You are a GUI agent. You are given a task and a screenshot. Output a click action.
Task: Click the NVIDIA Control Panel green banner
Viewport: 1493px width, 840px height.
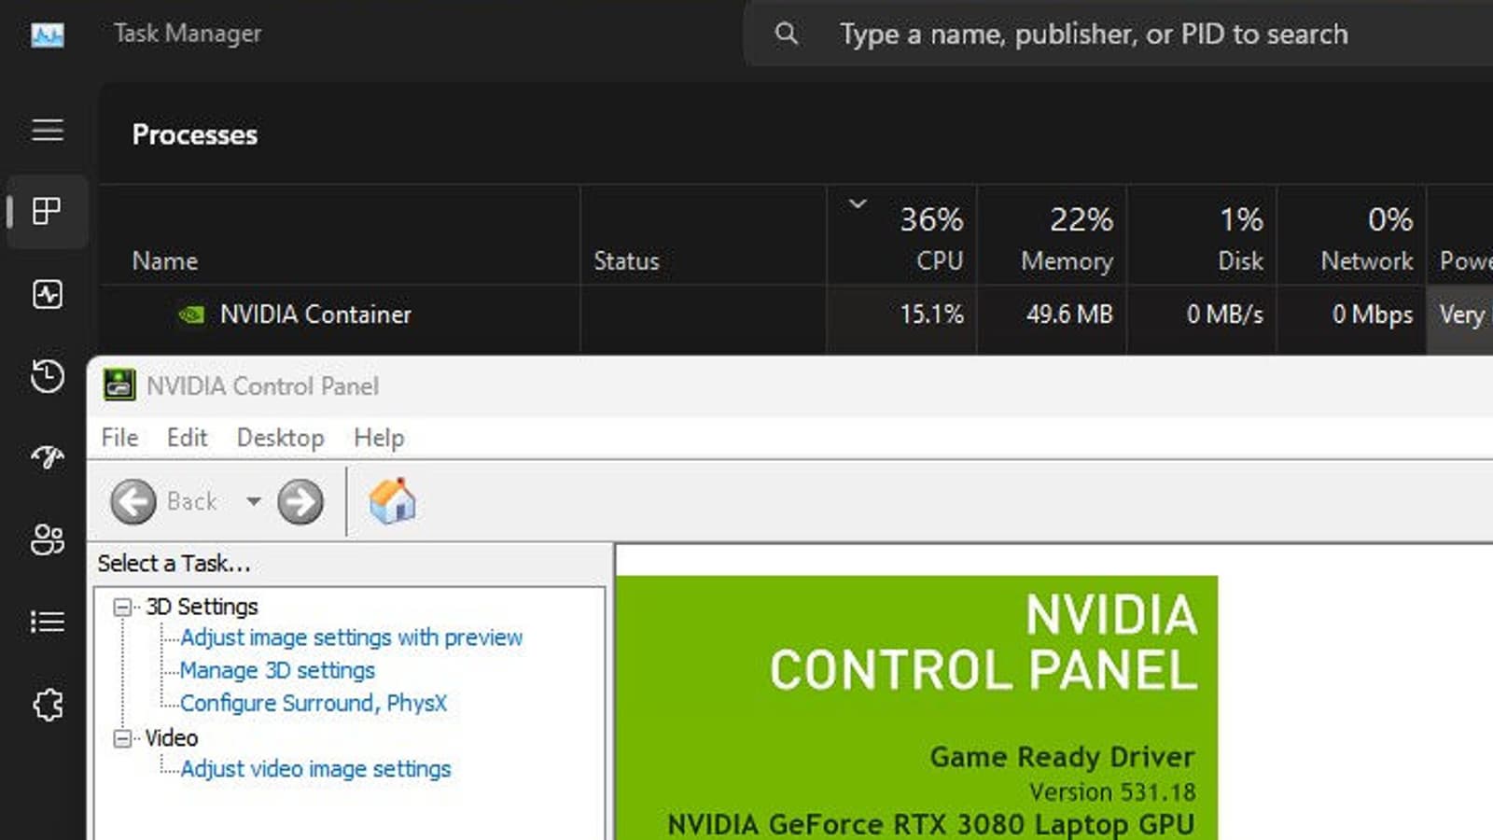(x=917, y=707)
